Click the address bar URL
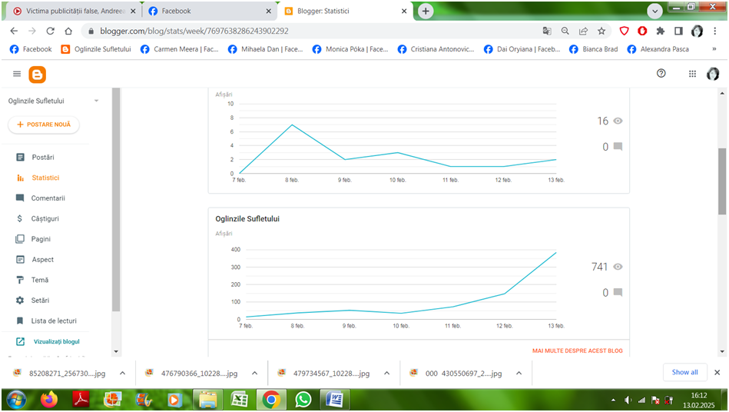This screenshot has height=412, width=729. [x=194, y=31]
